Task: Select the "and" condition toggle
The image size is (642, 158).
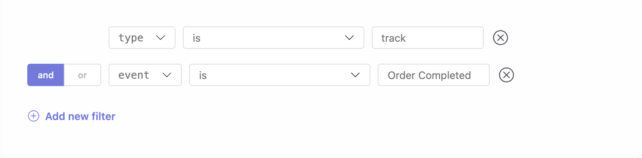Action: pos(46,75)
